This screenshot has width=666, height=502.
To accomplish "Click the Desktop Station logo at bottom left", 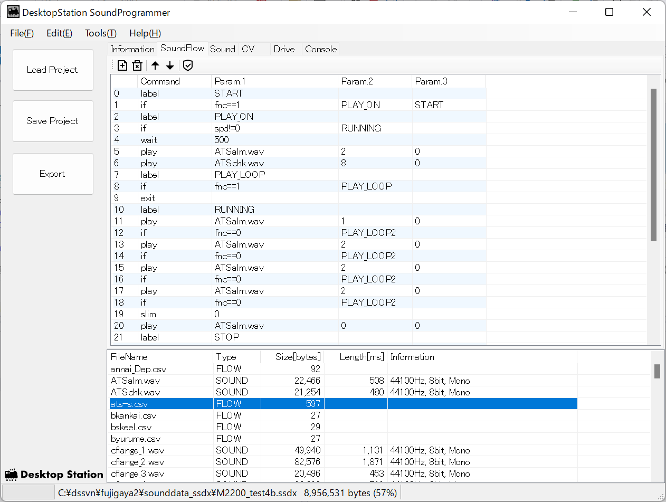I will point(54,474).
